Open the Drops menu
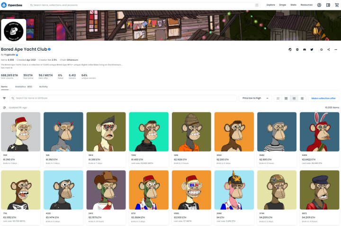 coord(282,5)
